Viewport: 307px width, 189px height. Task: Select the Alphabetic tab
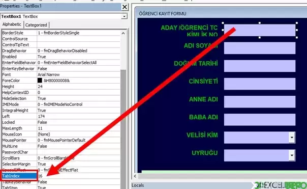(12, 24)
